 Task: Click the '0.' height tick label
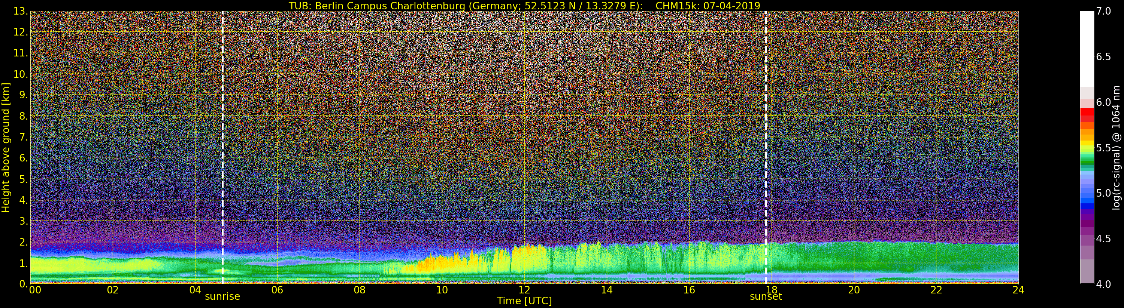24,284
